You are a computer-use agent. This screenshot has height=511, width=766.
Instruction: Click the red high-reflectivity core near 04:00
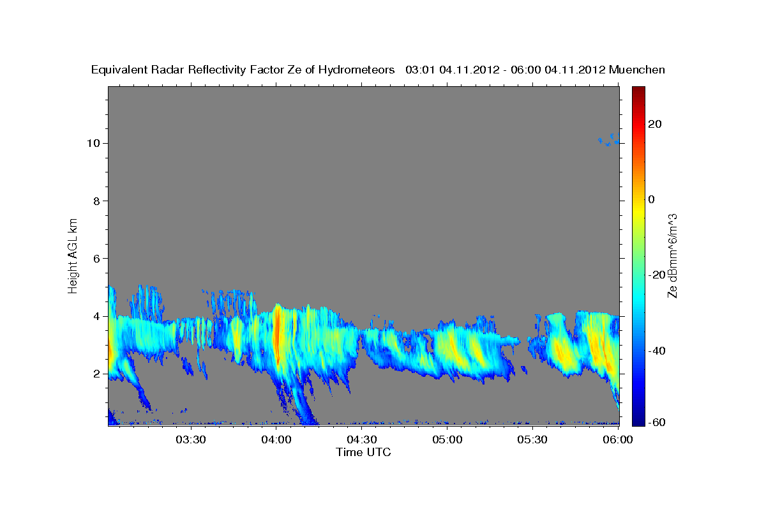277,335
